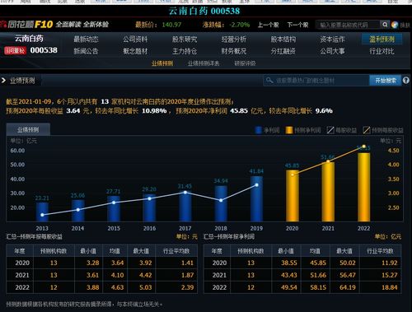Open the 股本结构 menu tab

[283, 40]
